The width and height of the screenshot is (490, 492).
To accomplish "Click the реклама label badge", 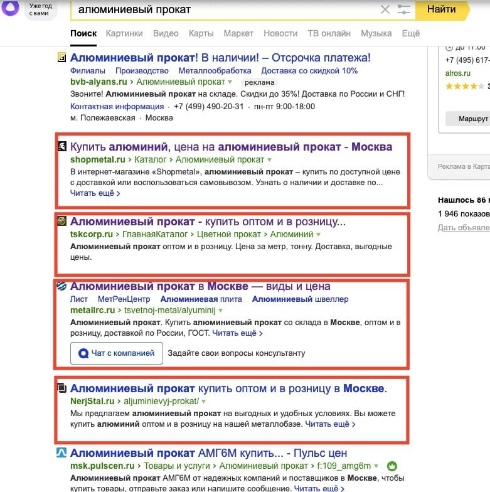I will click(260, 82).
